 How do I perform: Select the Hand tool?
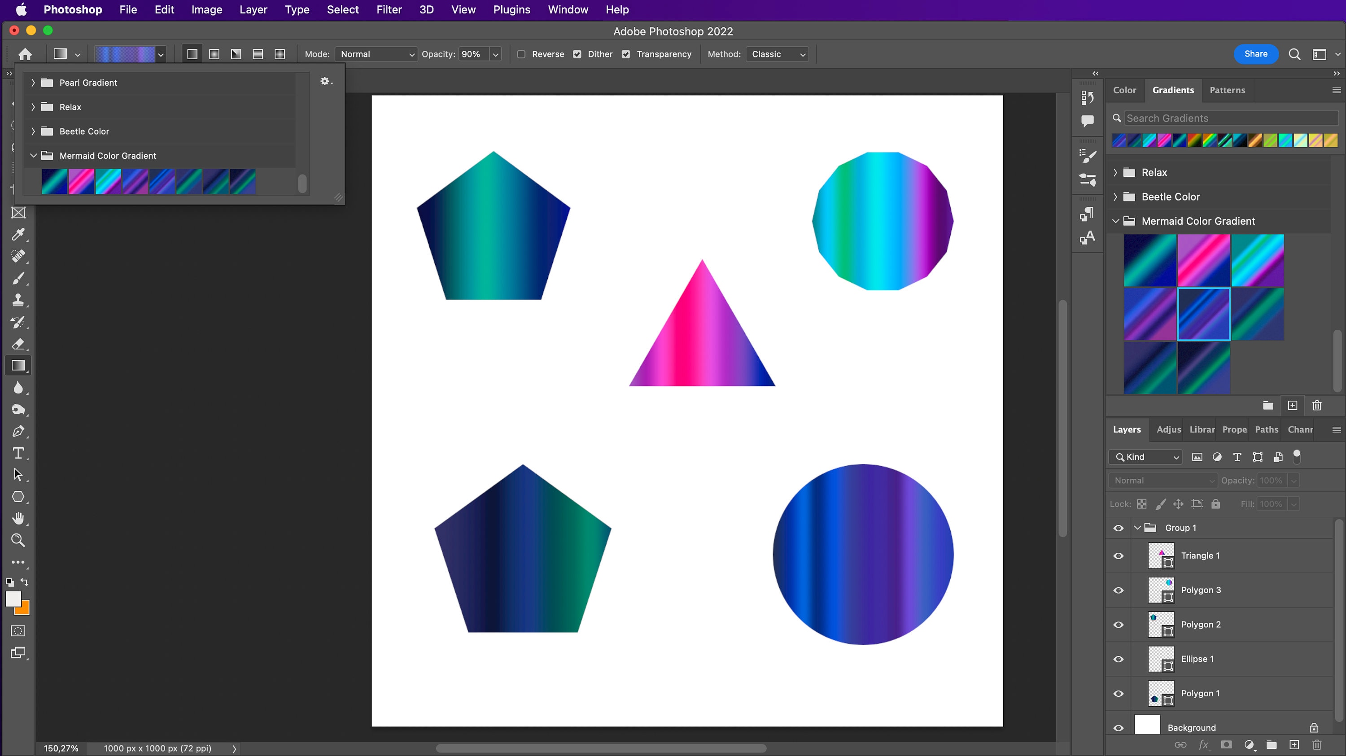18,518
